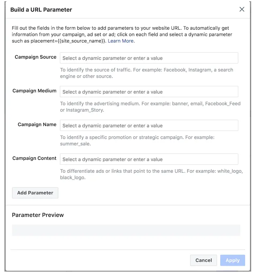
Task: Open the Learn More link
Action: pyautogui.click(x=121, y=41)
